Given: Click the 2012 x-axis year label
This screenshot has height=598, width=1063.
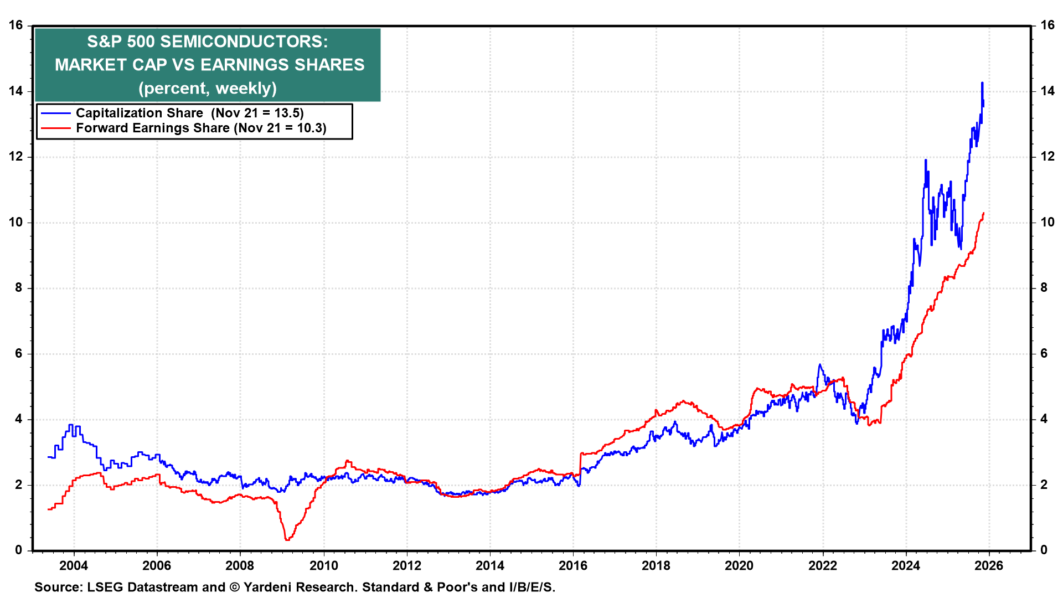Looking at the screenshot, I should tap(406, 566).
